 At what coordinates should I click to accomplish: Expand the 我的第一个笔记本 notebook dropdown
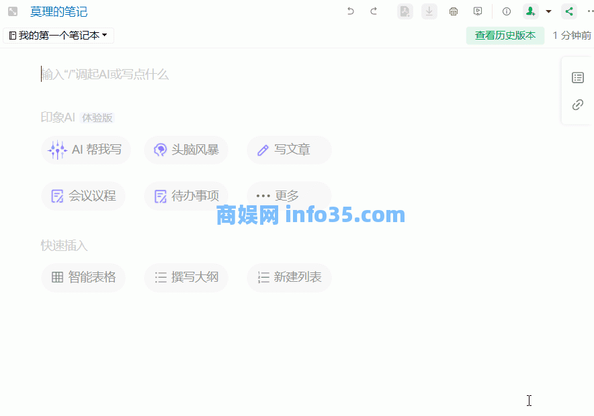58,36
